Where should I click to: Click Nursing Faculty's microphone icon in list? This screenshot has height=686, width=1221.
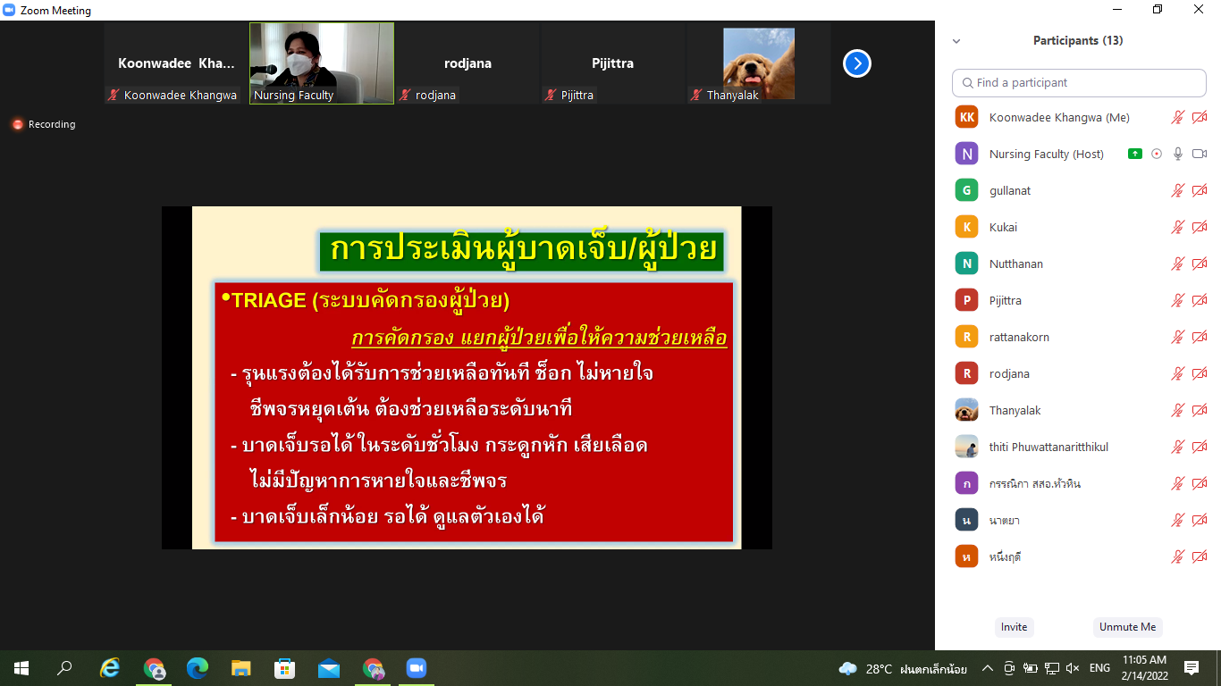pos(1178,154)
